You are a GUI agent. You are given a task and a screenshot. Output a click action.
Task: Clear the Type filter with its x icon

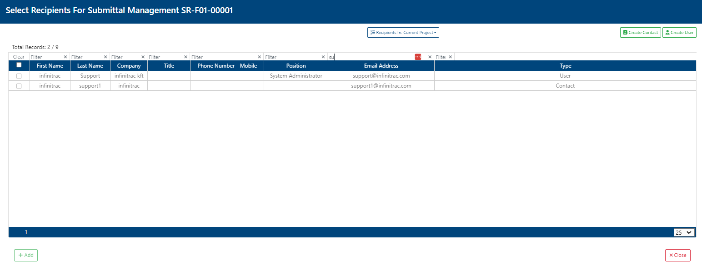451,57
